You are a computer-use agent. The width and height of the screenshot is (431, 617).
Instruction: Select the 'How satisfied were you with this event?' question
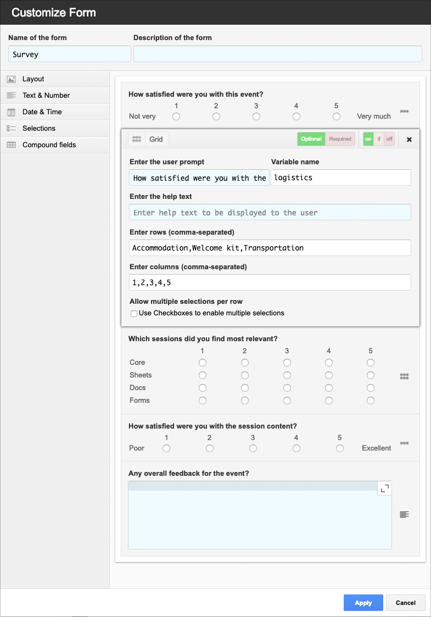pos(196,95)
